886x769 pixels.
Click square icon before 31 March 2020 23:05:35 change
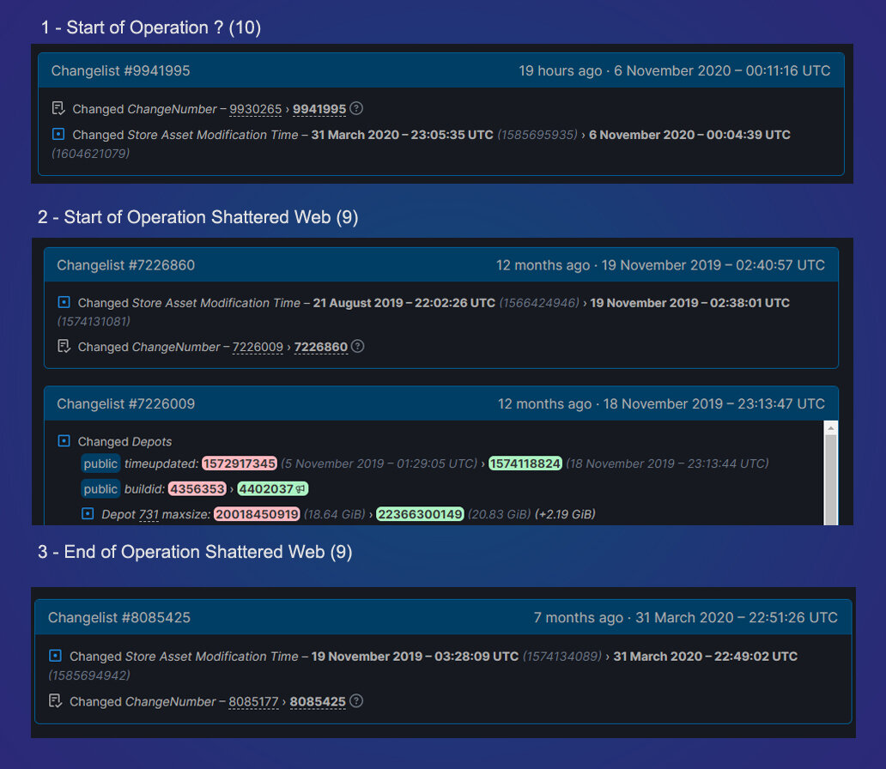click(x=58, y=135)
